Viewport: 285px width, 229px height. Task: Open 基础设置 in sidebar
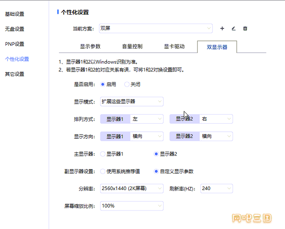[x=15, y=14]
